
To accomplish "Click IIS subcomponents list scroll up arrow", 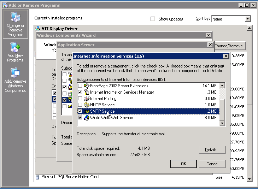I will click(222, 85).
